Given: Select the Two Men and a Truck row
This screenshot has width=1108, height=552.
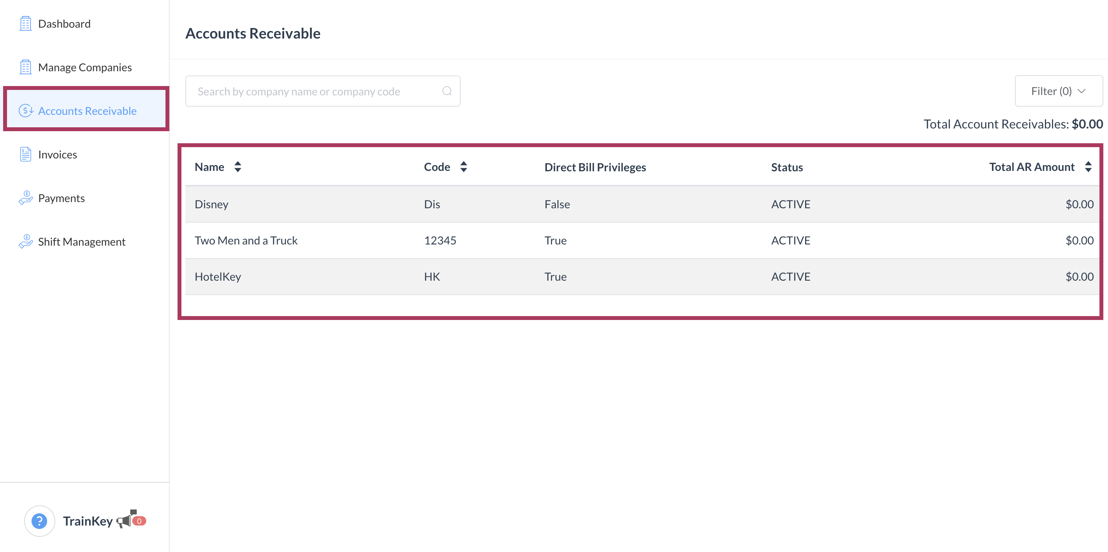Looking at the screenshot, I should point(246,241).
